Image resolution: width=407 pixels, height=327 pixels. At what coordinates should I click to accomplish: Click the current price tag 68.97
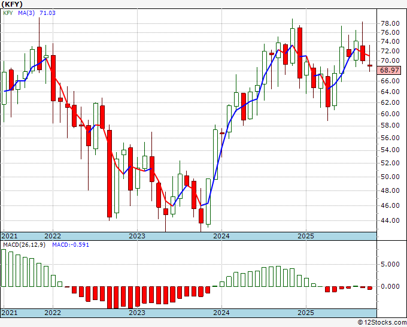[x=389, y=70]
